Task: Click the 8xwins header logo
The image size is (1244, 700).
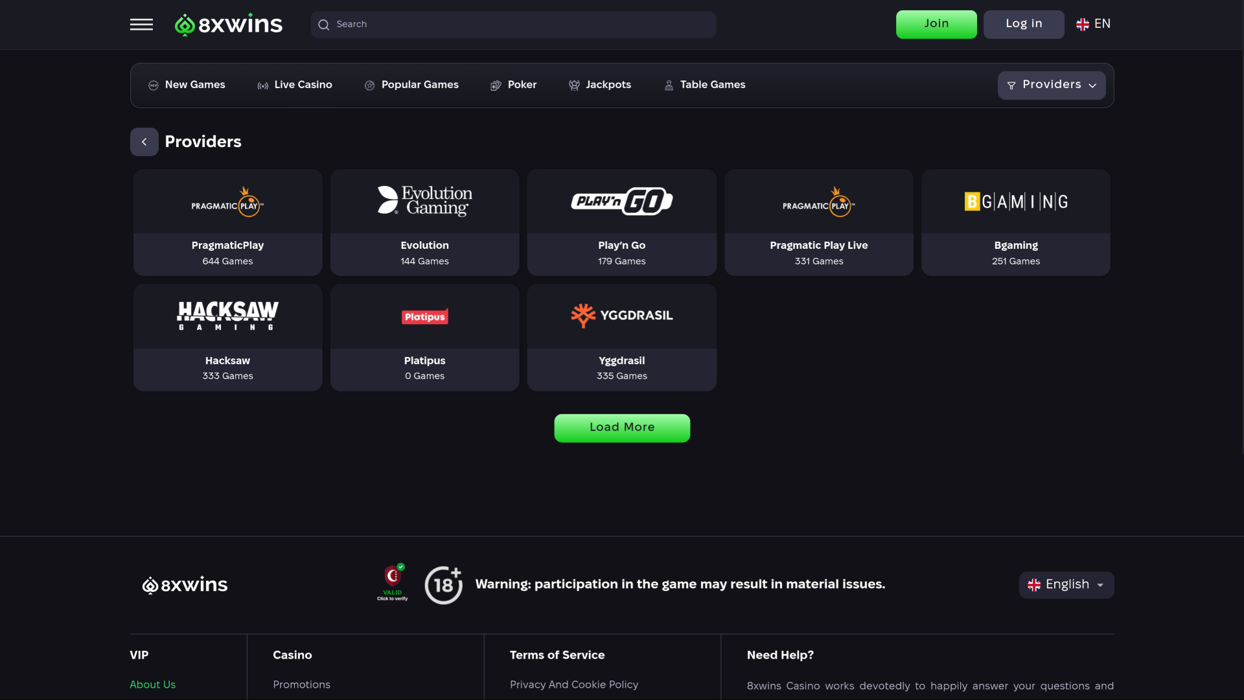Action: tap(229, 25)
